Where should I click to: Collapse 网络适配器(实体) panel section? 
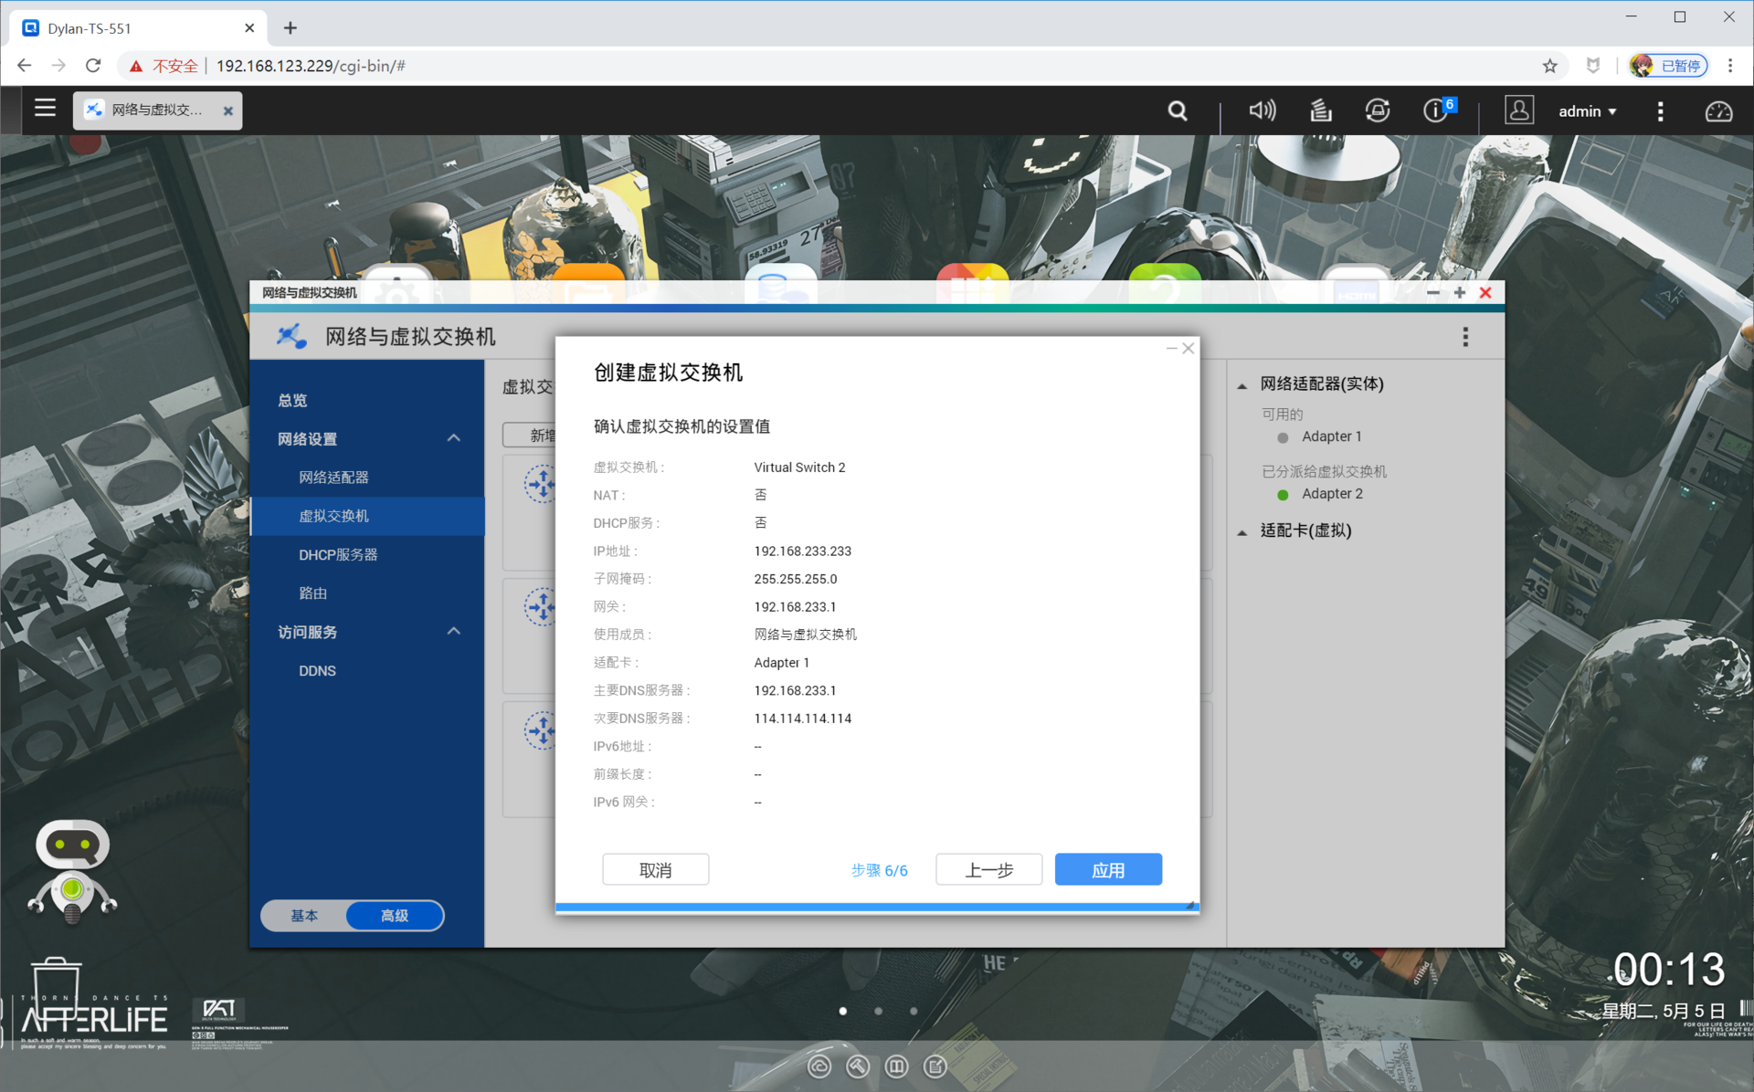[1242, 385]
